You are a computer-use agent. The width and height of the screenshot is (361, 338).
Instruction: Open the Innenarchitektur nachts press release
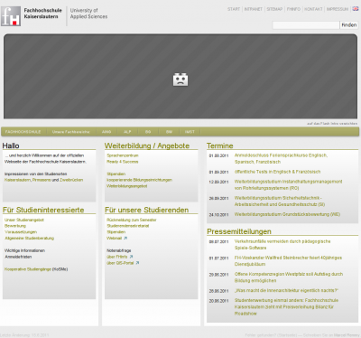point(286,290)
